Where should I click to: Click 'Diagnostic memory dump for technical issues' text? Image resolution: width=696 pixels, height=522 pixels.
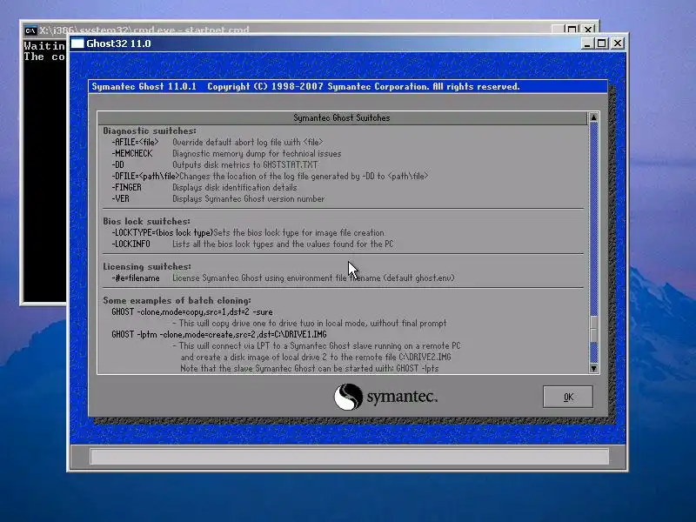(257, 154)
